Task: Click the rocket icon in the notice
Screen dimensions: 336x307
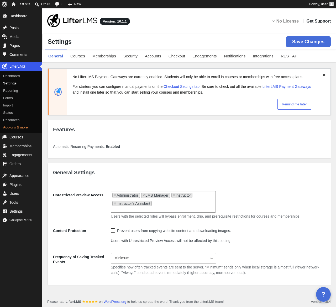Action: [58, 92]
